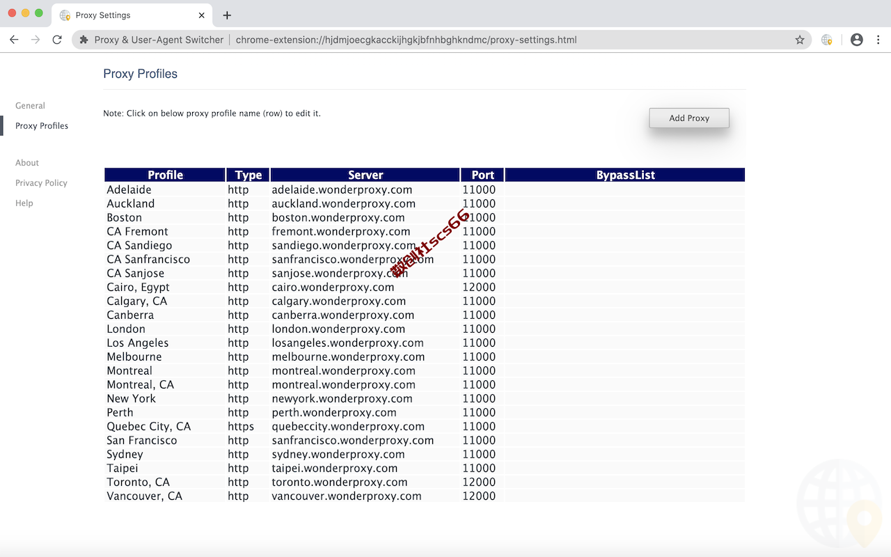The width and height of the screenshot is (891, 557).
Task: Click server cairo.wonderproxy.com
Action: coord(333,287)
